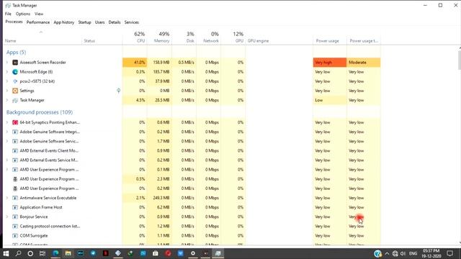The height and width of the screenshot is (259, 461).
Task: Click the Task Manager process icon
Action: (x=15, y=100)
